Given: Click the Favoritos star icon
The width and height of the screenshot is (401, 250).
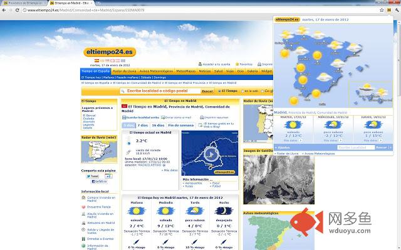Looking at the screenshot, I should click(237, 64).
